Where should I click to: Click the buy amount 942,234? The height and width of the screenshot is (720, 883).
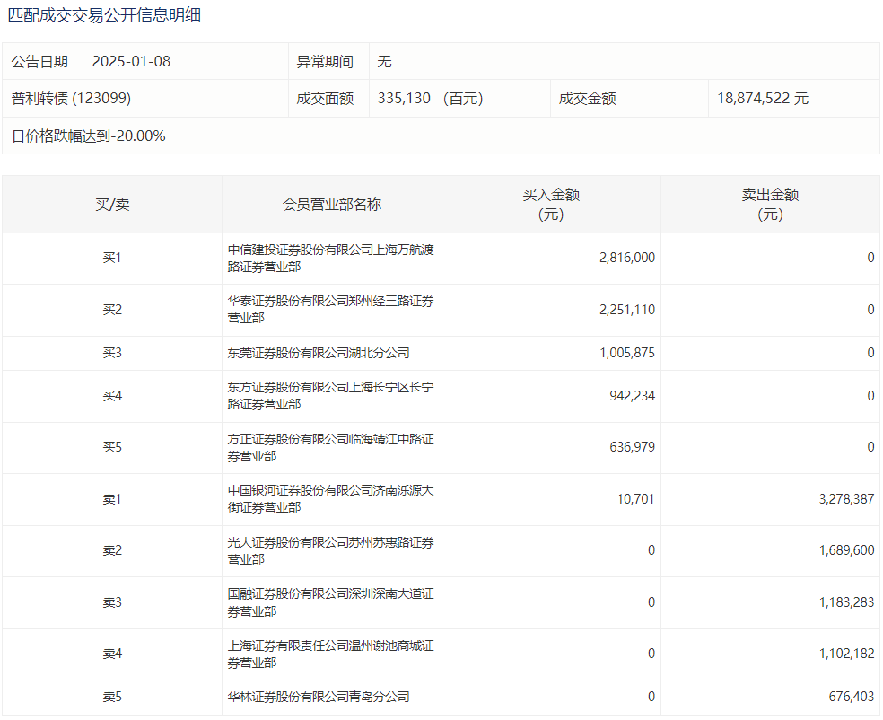[x=627, y=396]
